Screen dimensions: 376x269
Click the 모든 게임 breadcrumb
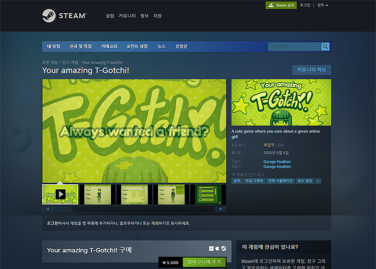[x=50, y=62]
